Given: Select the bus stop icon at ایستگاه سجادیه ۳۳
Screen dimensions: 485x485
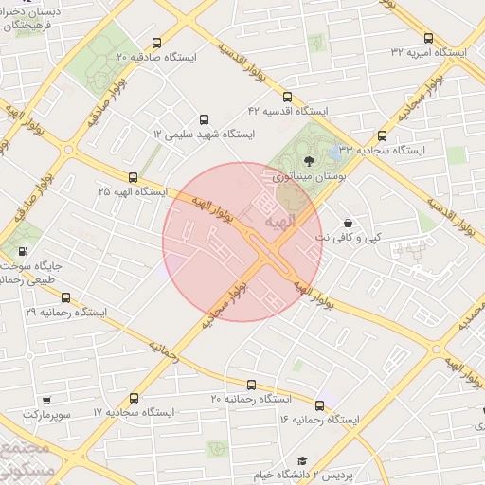Looking at the screenshot, I should coord(382,135).
